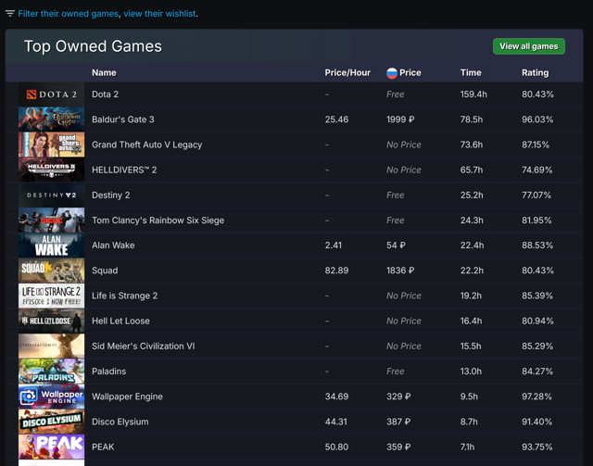Screen dimensions: 593x466
Task: Click the 'Wallpaper Engine' name
Action: 127,397
